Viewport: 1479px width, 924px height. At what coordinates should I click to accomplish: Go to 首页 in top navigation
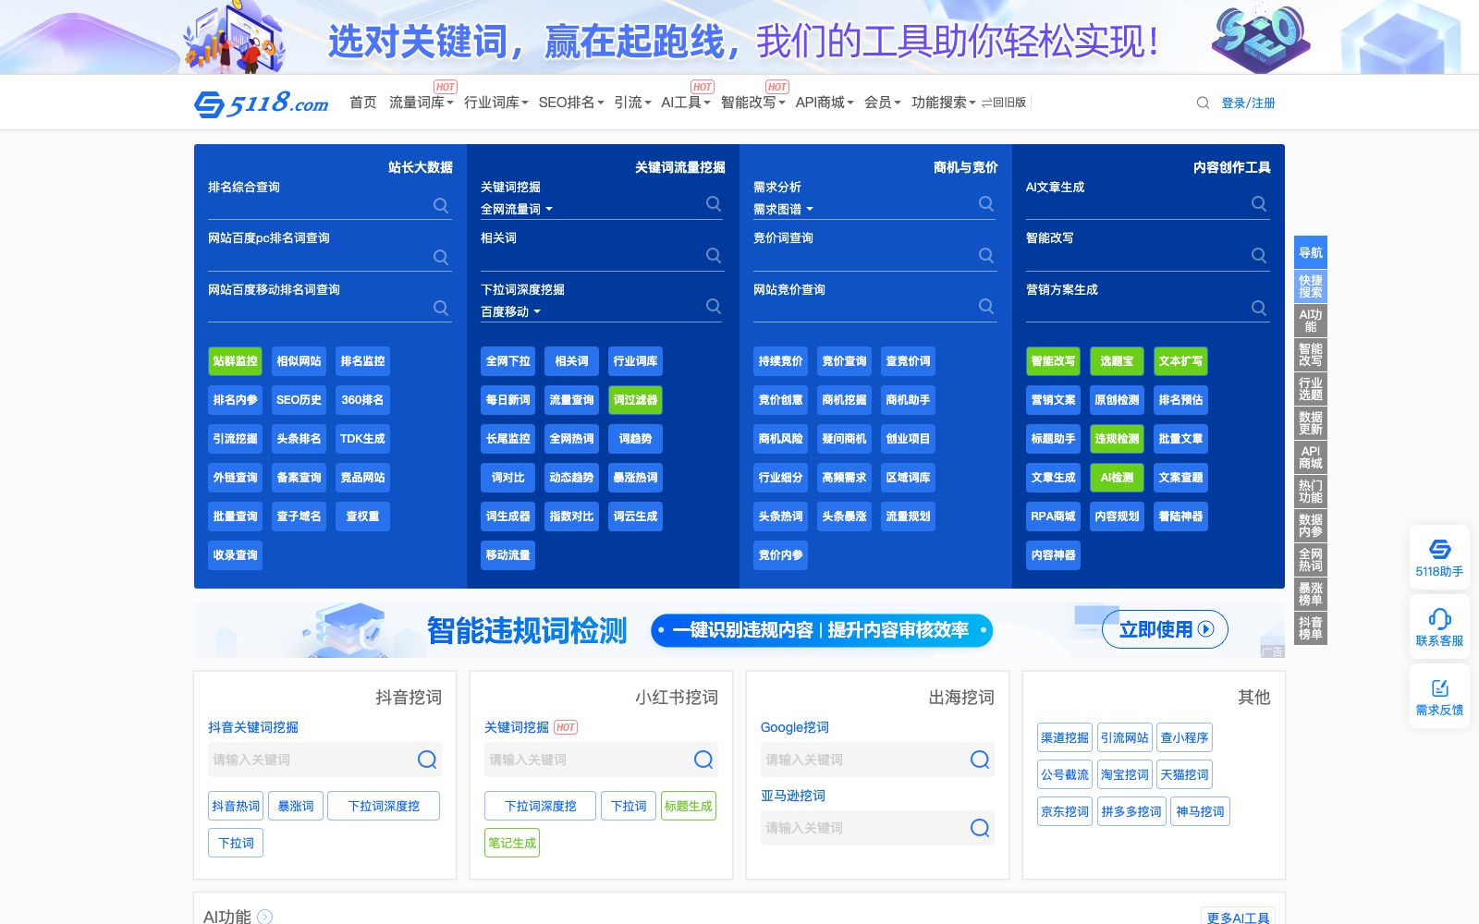click(363, 103)
